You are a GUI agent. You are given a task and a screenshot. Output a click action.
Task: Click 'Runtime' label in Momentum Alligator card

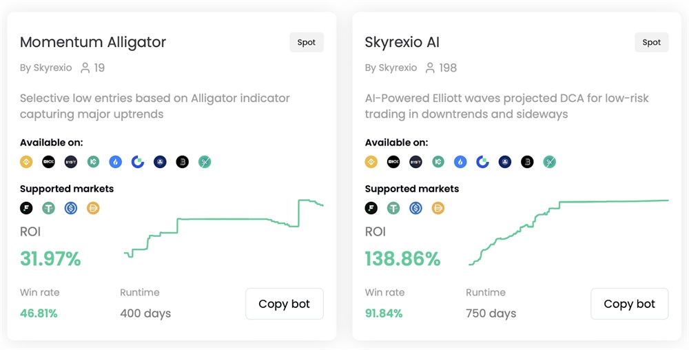pos(140,293)
